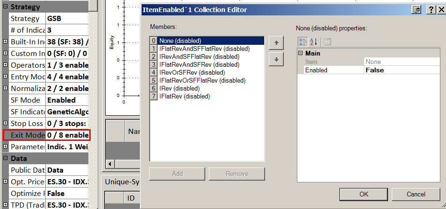Expand the Stop Loss row
Viewport: 446px width, 209px height.
pos(5,124)
